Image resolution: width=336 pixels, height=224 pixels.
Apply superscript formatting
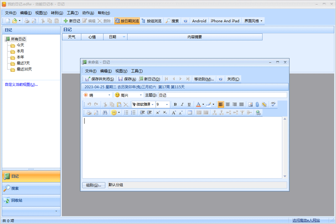tap(158, 113)
